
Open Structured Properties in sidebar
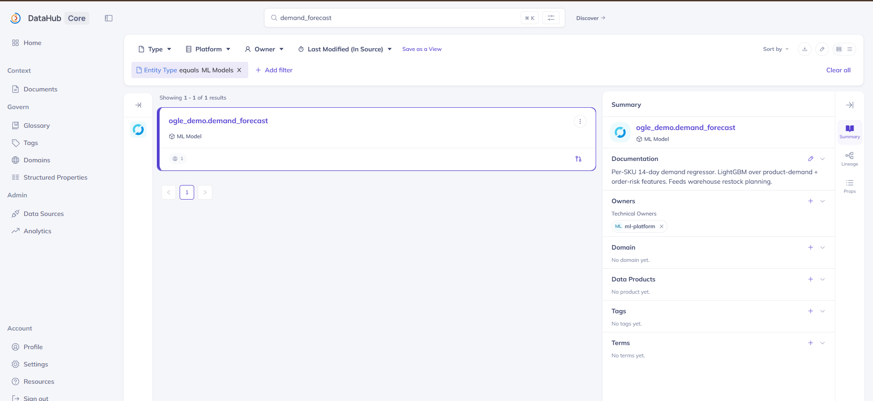pos(55,177)
